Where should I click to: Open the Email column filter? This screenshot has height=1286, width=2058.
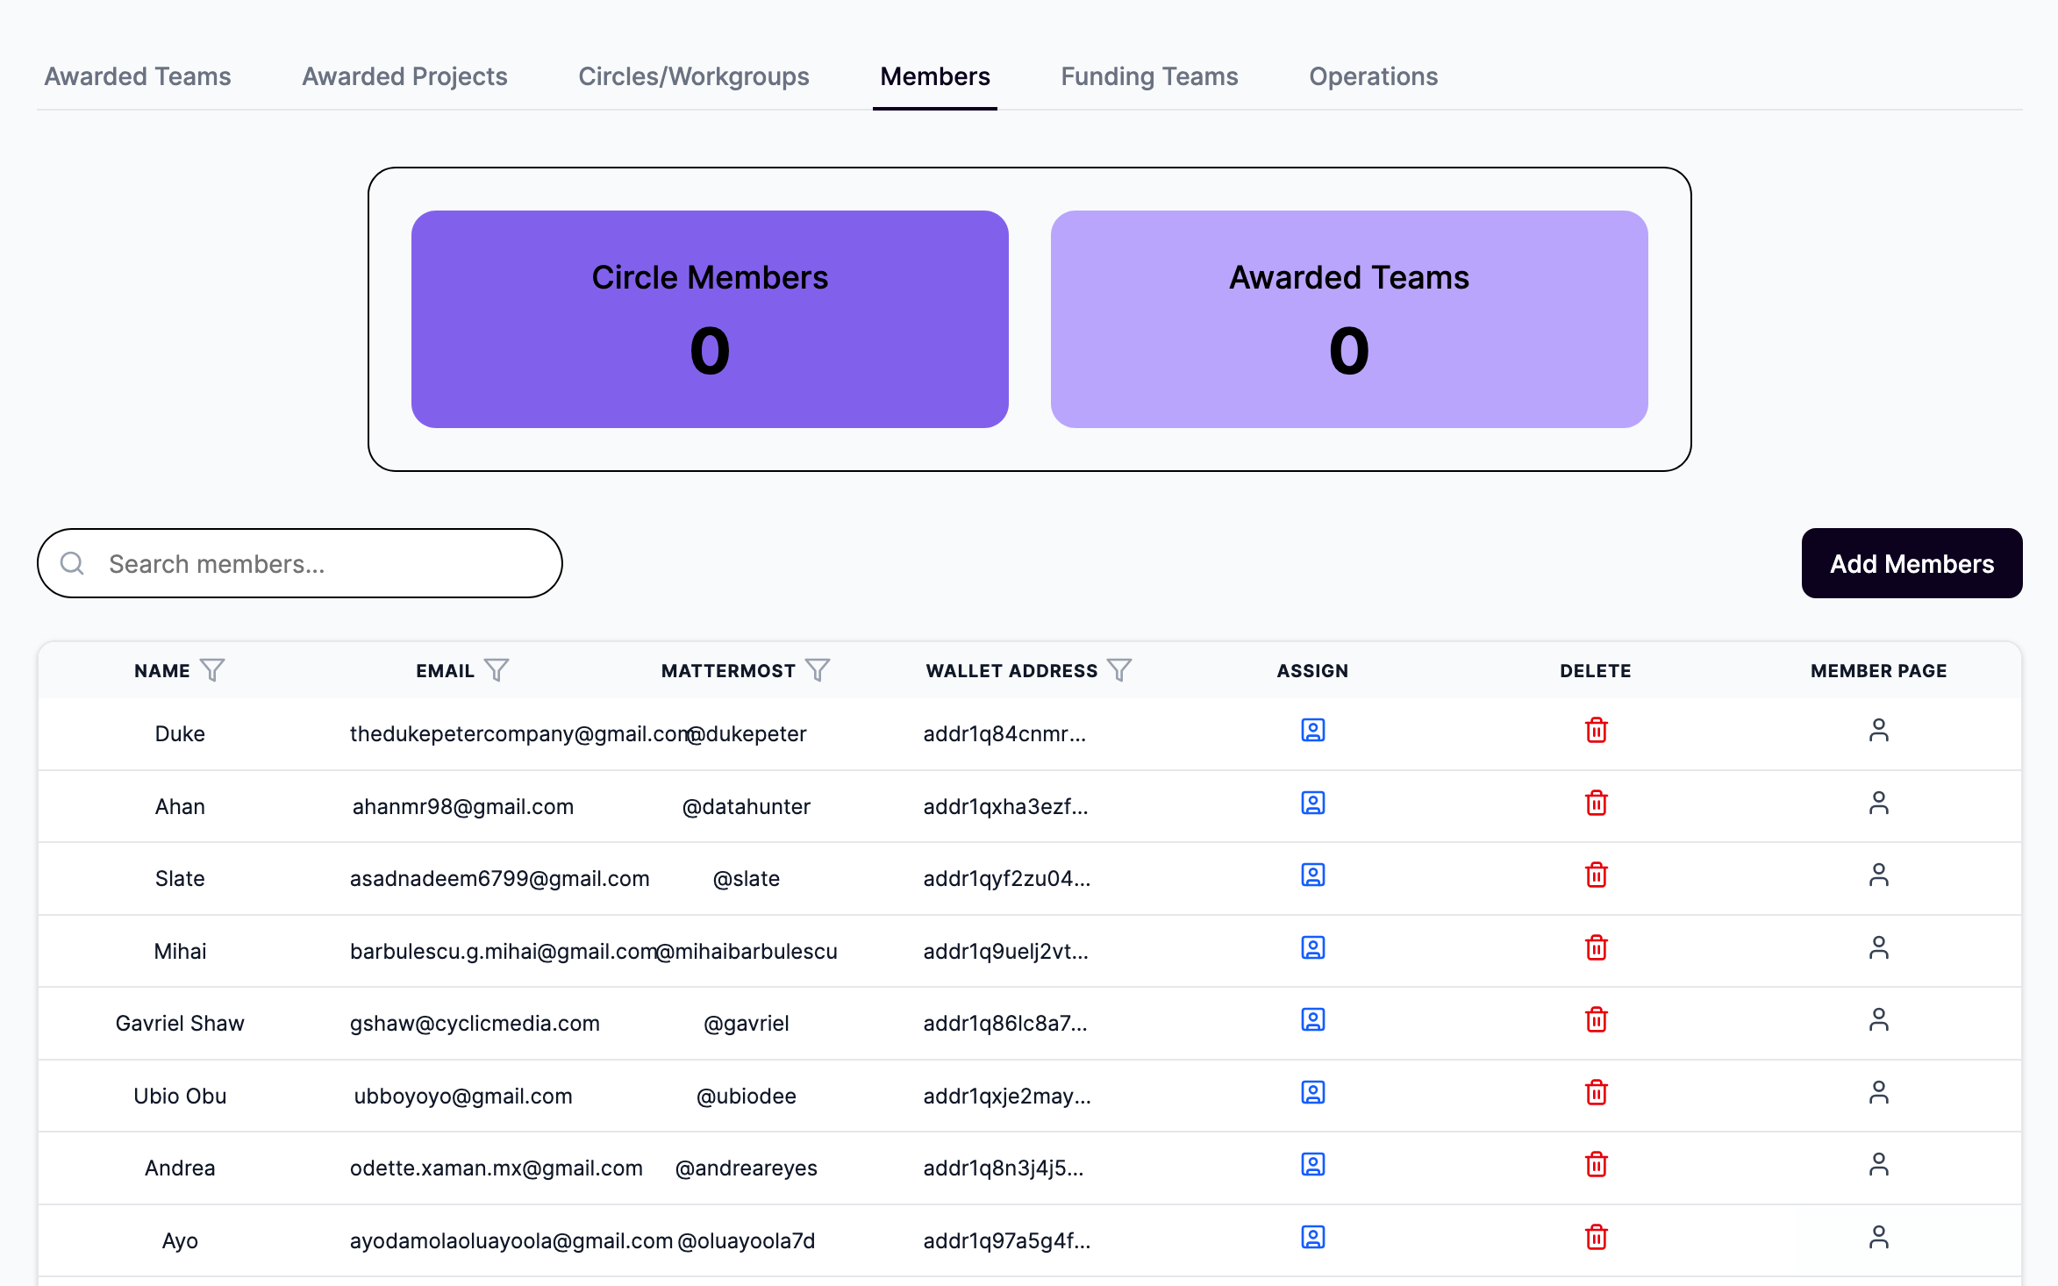tap(497, 670)
